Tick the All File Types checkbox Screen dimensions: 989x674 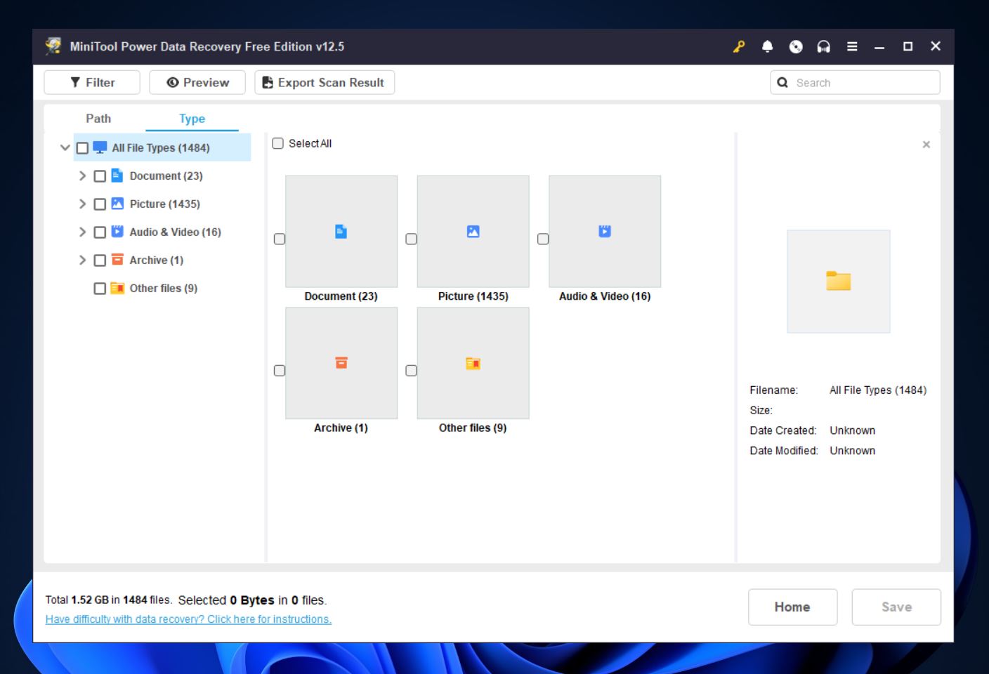tap(82, 148)
